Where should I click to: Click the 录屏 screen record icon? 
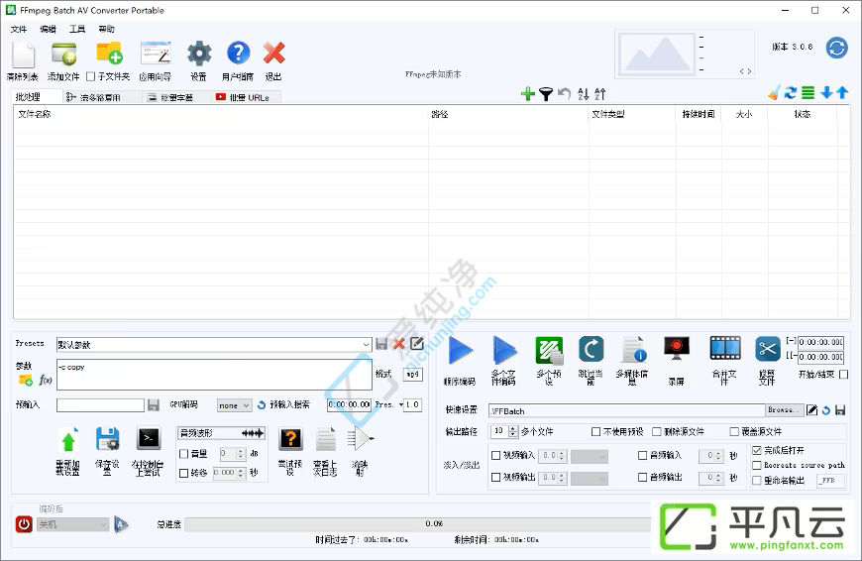pyautogui.click(x=677, y=349)
